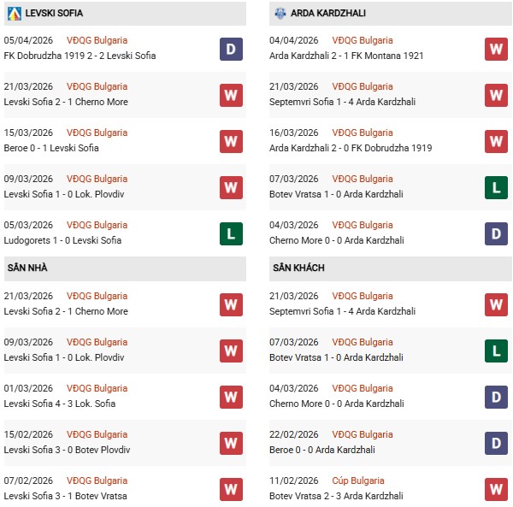Image resolution: width=513 pixels, height=507 pixels.
Task: Click W badge for Levski Sofia 2-1 Cherno More
Action: [231, 95]
